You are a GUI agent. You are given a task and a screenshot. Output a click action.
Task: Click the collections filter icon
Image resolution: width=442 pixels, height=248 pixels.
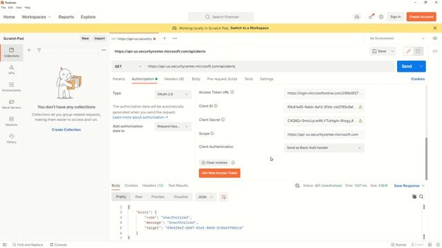pos(39,50)
